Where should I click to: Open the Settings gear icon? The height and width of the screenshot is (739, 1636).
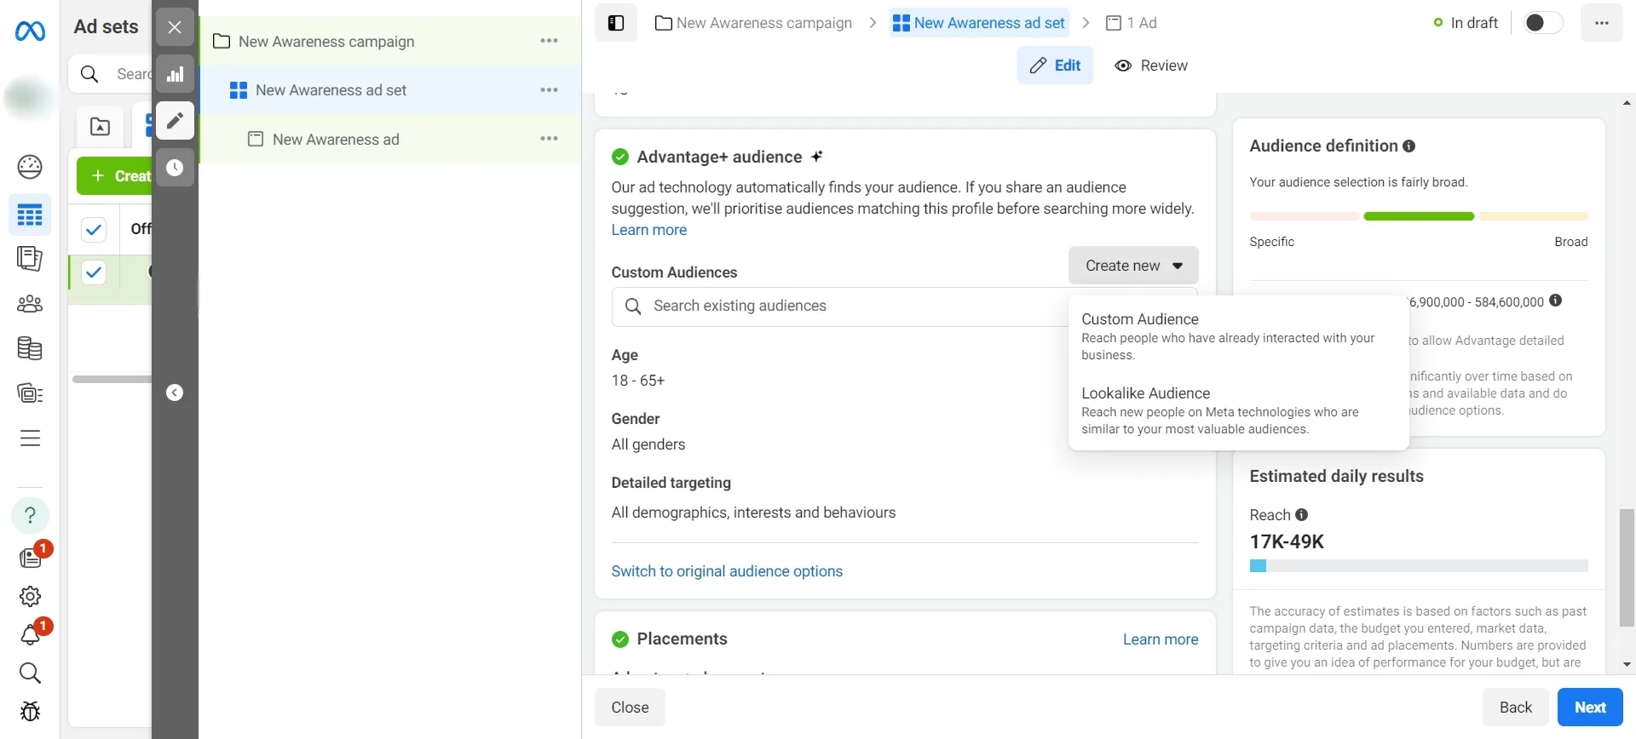coord(30,597)
